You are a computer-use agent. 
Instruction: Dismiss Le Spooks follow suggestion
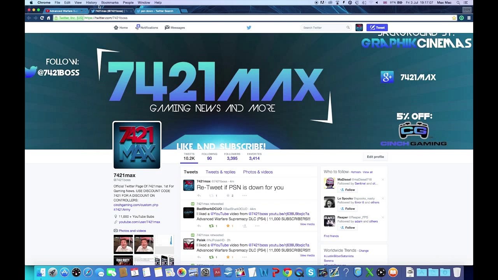[383, 198]
